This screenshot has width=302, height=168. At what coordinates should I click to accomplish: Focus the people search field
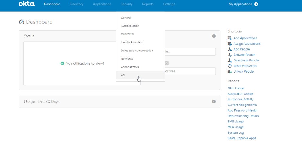point(190,51)
